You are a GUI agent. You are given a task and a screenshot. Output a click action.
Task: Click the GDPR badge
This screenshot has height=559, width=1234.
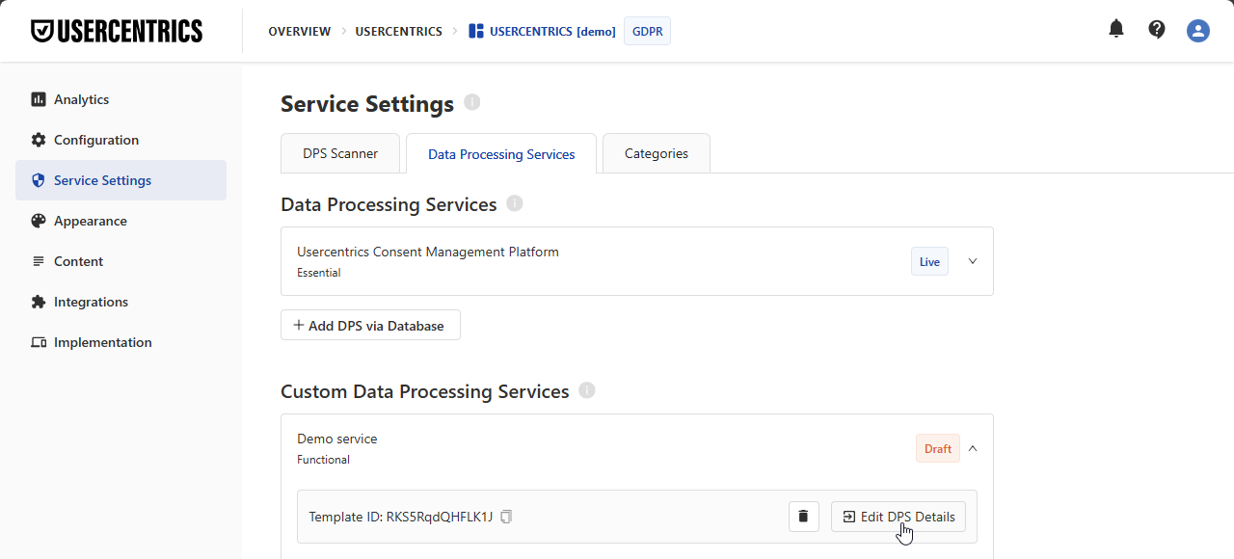[x=647, y=31]
